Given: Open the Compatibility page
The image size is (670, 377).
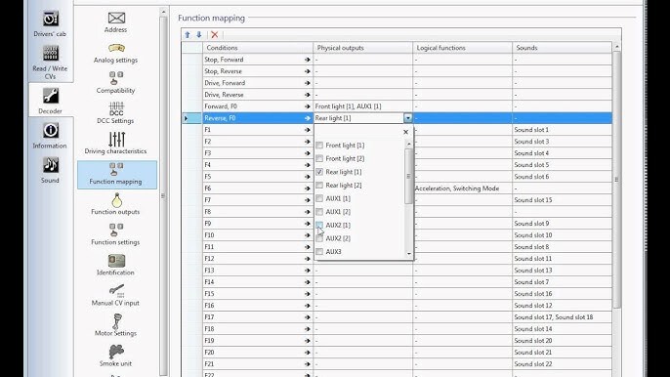Looking at the screenshot, I should click(x=116, y=82).
